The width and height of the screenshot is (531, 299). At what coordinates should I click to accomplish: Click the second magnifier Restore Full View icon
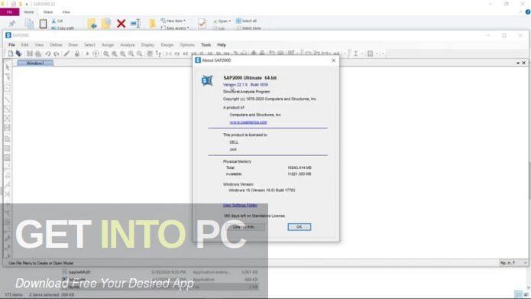tap(115, 54)
